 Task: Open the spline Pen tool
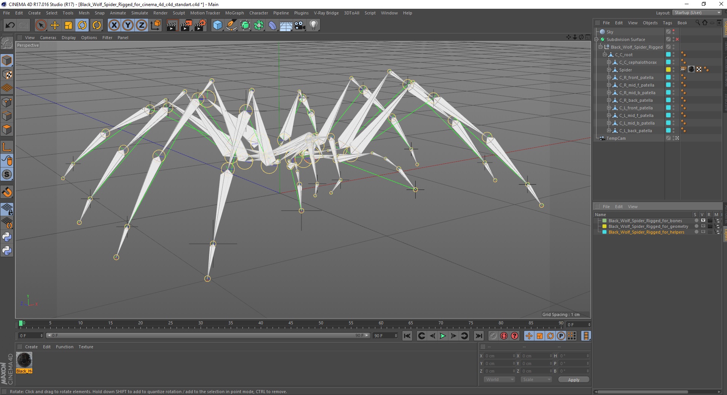click(x=231, y=25)
